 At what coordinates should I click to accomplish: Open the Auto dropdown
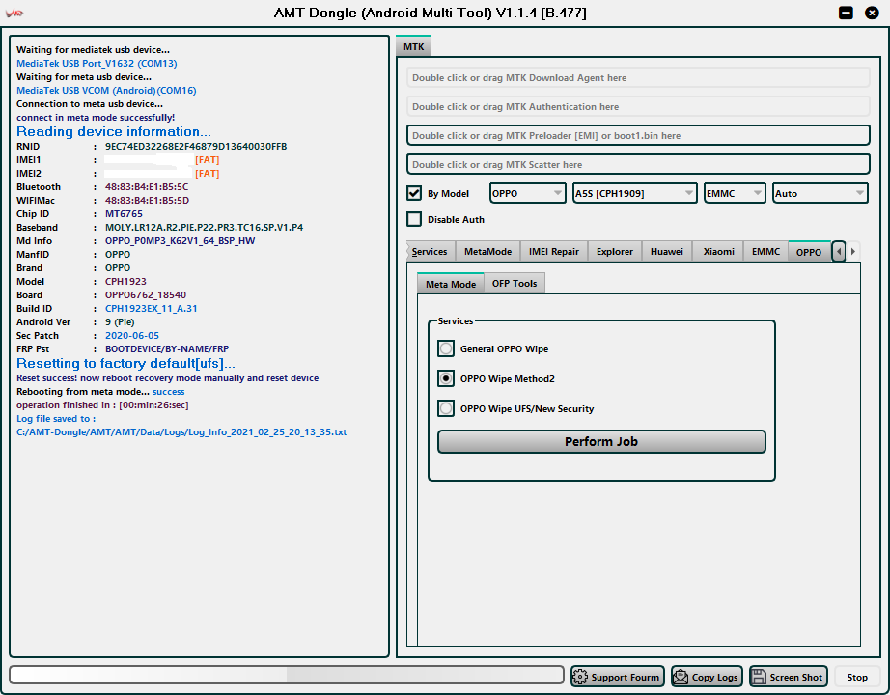tap(820, 193)
